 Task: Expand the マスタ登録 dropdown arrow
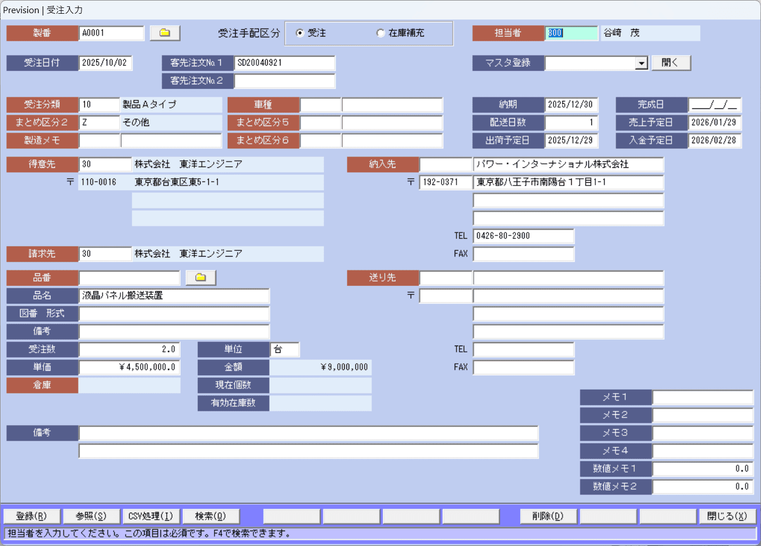642,63
